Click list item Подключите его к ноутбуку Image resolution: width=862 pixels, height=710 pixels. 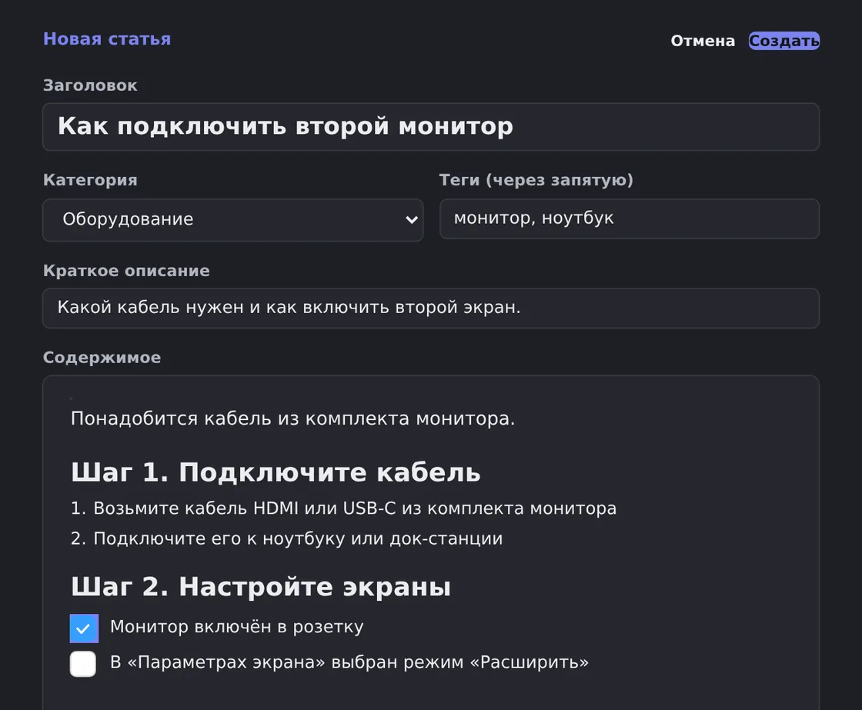click(x=298, y=538)
